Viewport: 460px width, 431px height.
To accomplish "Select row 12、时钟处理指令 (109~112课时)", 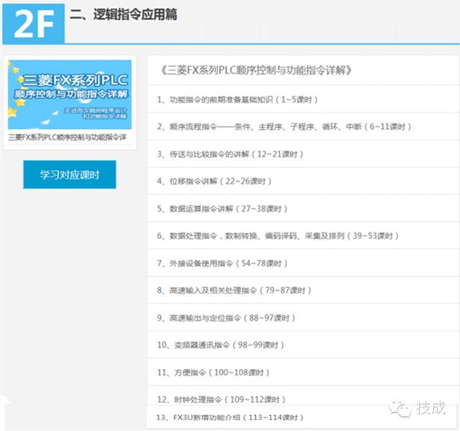I will [303, 396].
